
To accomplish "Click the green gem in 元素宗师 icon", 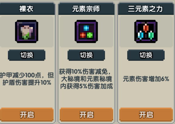I will 90,35.
